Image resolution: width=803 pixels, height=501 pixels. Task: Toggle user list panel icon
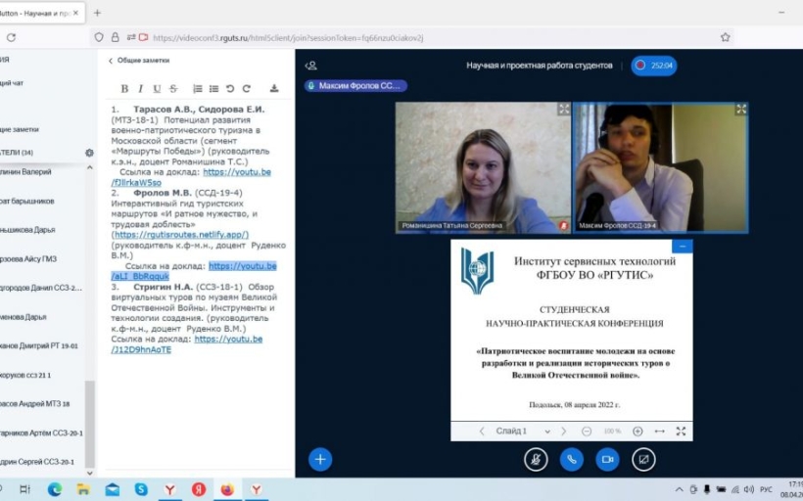(x=310, y=66)
